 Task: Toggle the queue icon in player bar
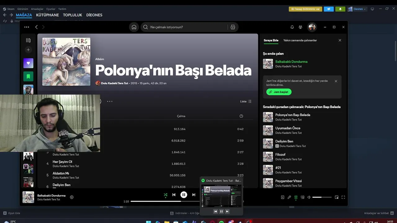coord(296,197)
